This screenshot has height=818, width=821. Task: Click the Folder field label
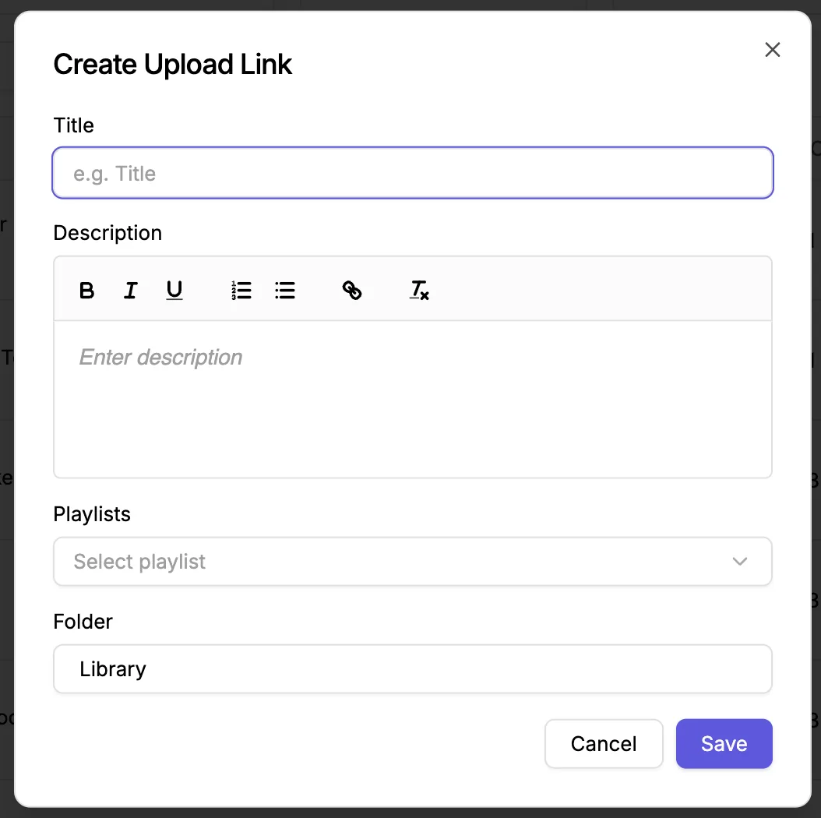pos(83,622)
